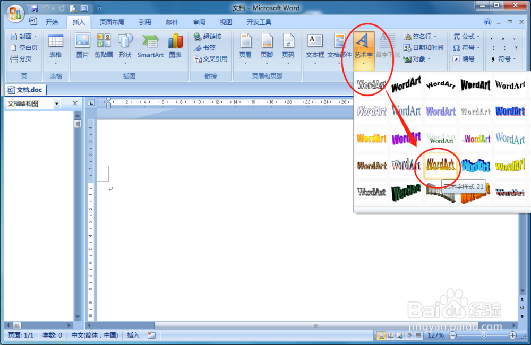
Task: Open the 页面布局 Page Layout tab
Action: point(112,22)
